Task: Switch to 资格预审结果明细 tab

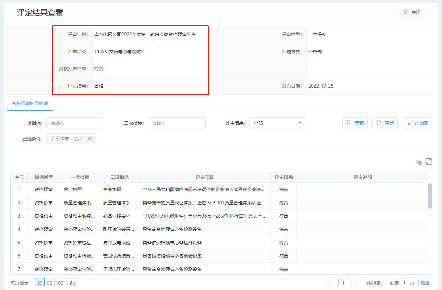Action: [x=30, y=103]
